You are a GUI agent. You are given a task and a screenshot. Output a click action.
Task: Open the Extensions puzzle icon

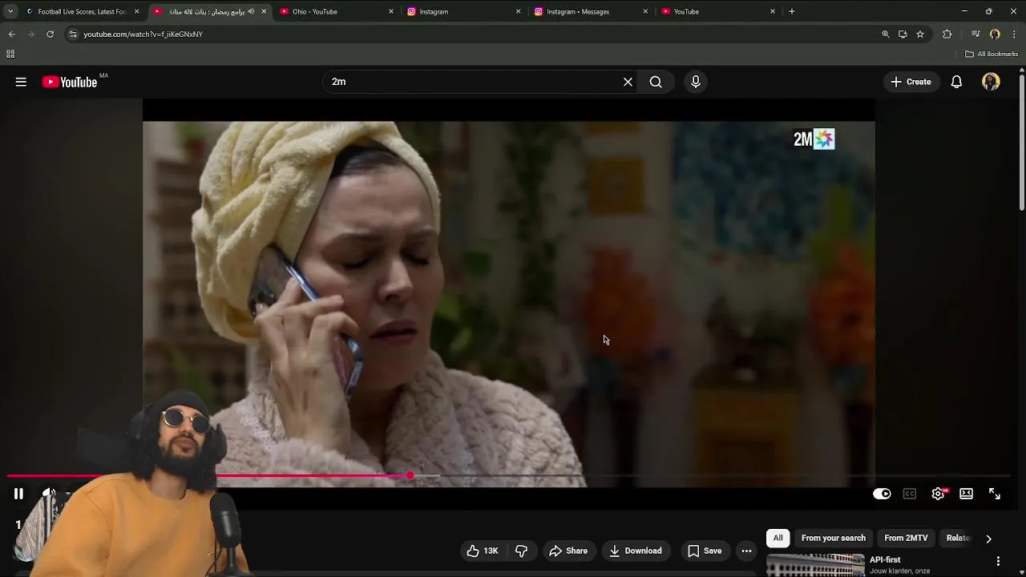pos(947,34)
